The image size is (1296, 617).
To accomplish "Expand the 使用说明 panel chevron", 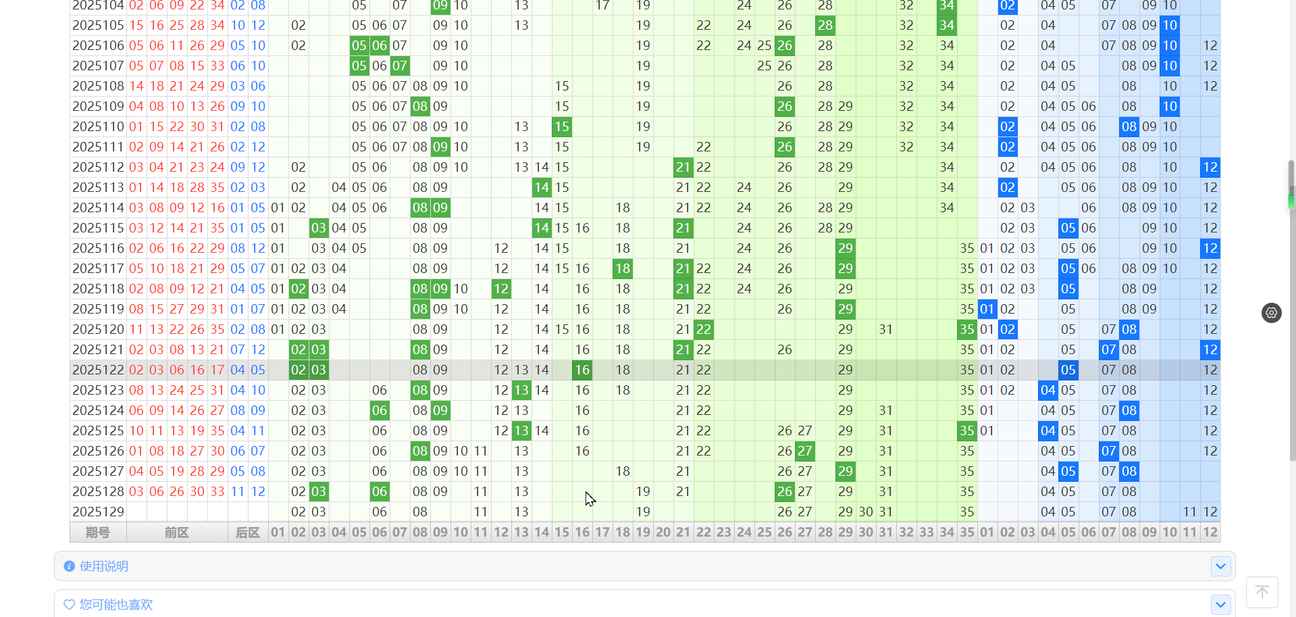I will click(x=1220, y=566).
